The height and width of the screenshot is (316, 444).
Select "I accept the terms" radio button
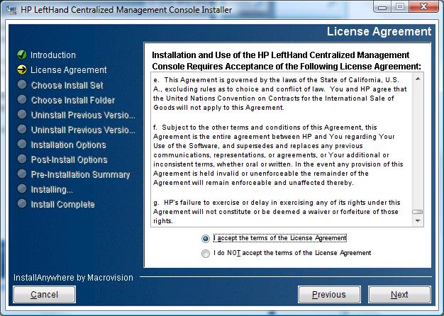(206, 239)
